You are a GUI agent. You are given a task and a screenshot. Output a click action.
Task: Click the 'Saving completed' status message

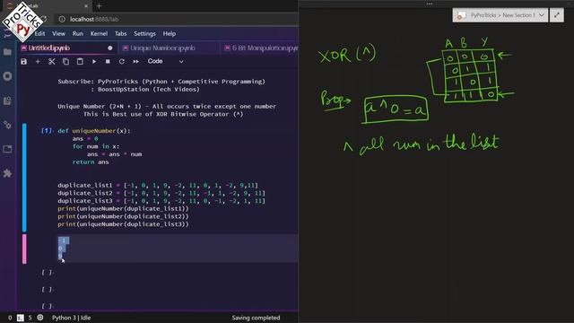point(256,318)
